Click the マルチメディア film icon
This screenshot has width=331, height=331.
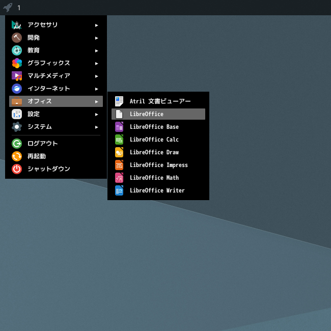point(17,76)
